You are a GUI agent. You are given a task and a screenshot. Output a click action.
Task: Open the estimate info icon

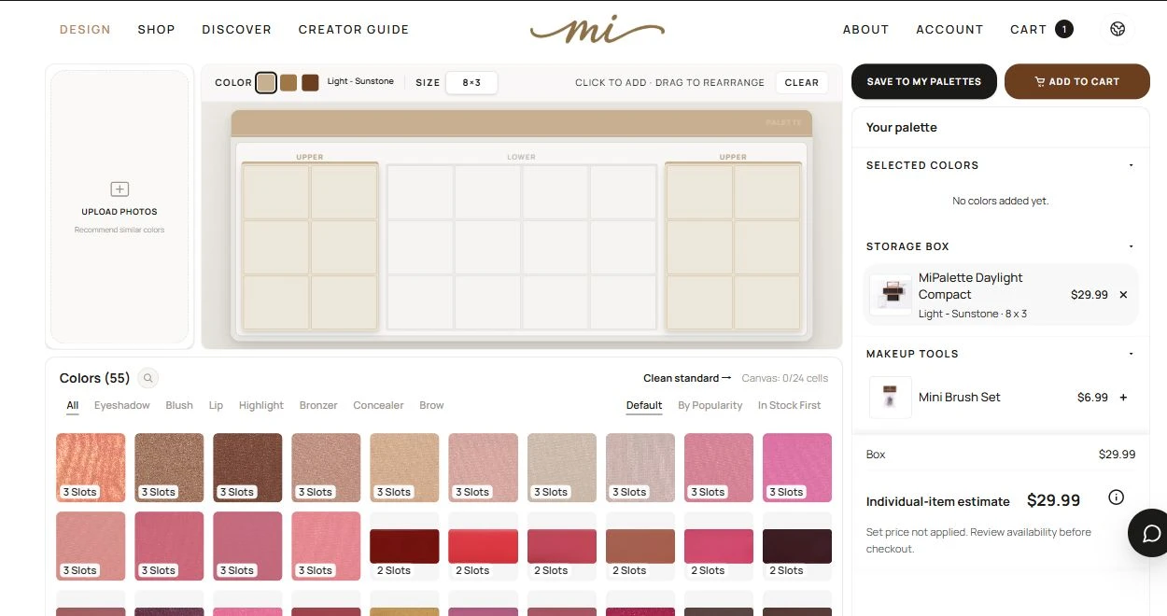pyautogui.click(x=1116, y=497)
